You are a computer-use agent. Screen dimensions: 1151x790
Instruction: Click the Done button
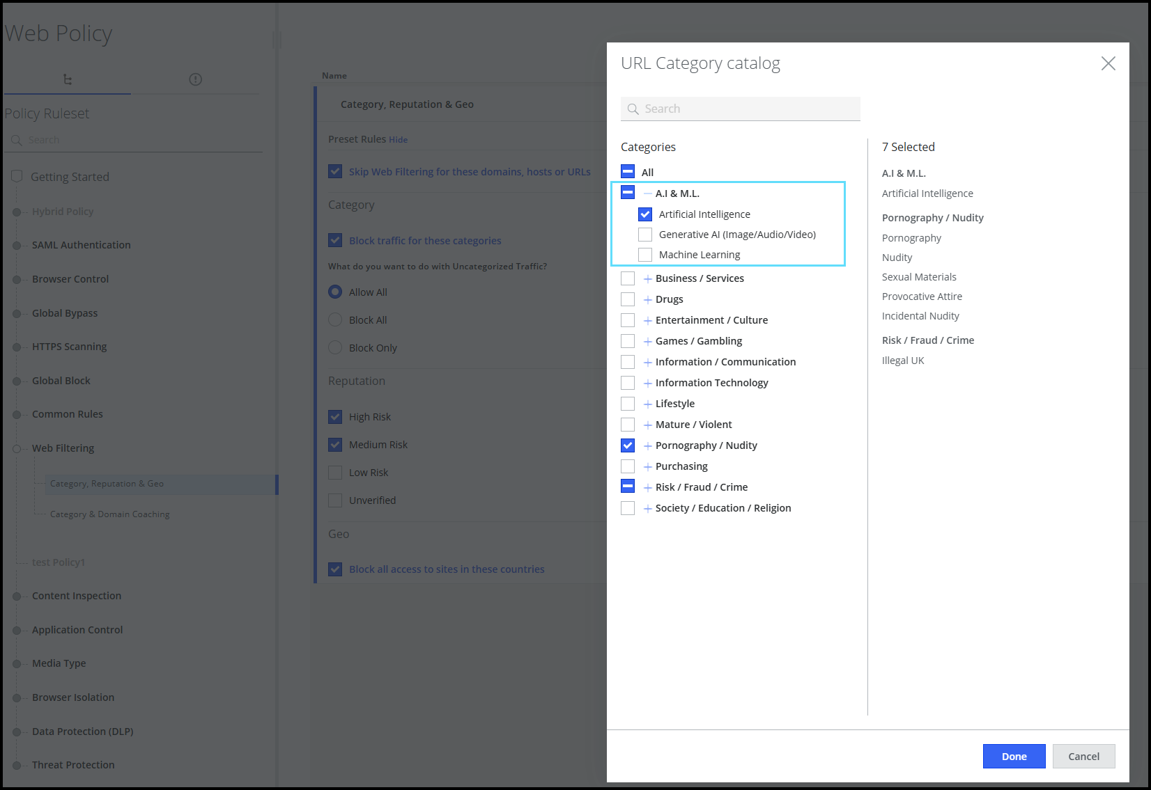(1014, 757)
